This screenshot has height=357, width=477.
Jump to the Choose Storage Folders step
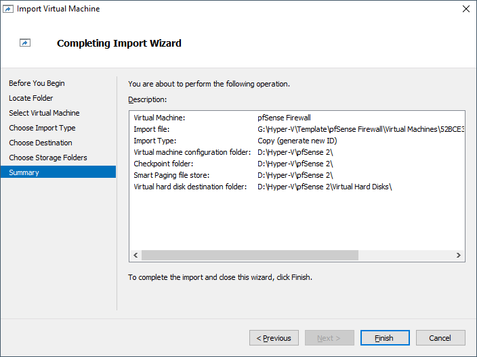[x=47, y=158]
